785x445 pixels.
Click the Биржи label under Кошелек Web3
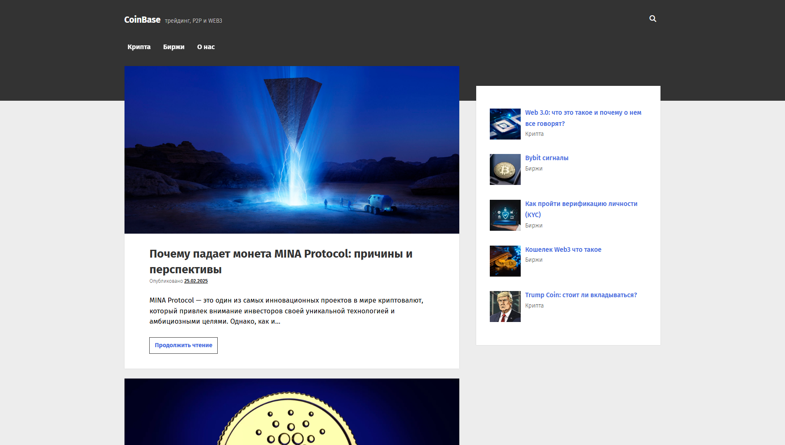[x=534, y=260]
